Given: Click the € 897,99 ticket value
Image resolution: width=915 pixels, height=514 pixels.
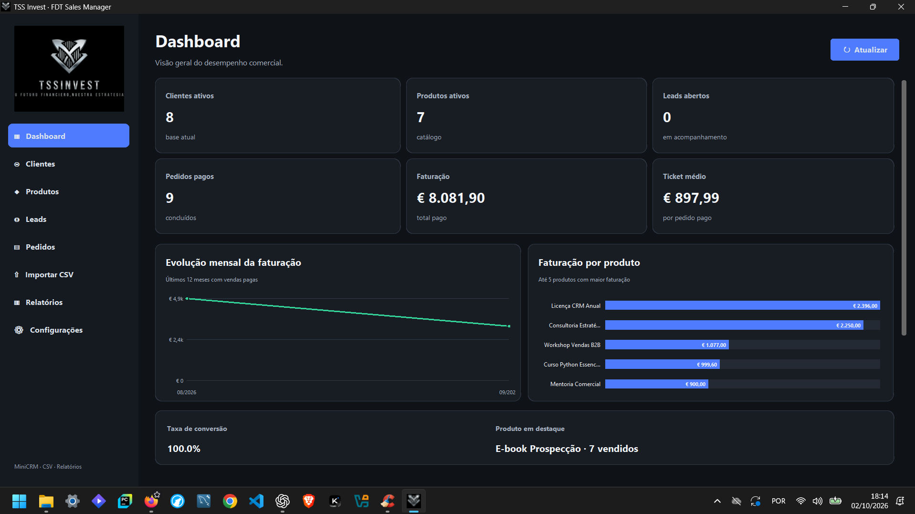Looking at the screenshot, I should click(x=691, y=198).
